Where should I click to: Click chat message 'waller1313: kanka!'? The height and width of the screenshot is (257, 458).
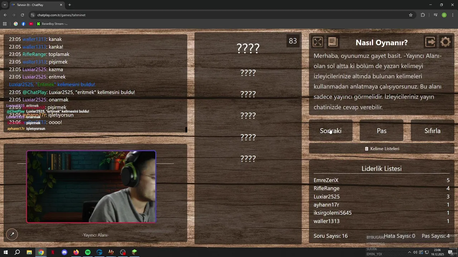coord(36,47)
